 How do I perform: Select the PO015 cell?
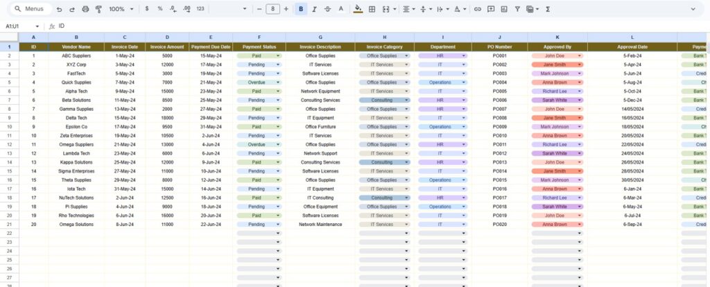click(x=499, y=180)
